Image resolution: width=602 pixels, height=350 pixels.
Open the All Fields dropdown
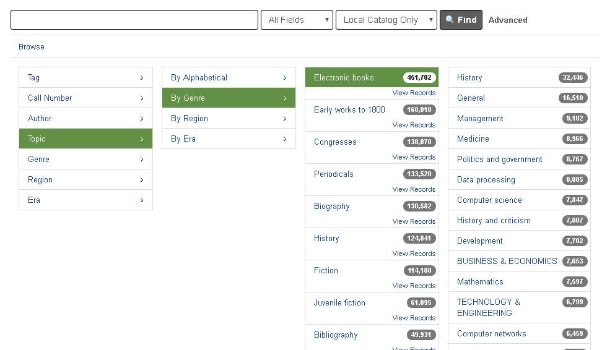click(297, 20)
